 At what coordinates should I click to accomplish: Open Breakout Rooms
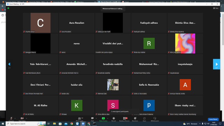click(x=125, y=119)
